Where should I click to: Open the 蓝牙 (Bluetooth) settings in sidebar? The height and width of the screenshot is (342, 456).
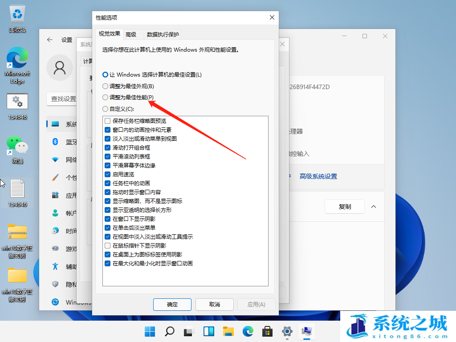[x=54, y=142]
